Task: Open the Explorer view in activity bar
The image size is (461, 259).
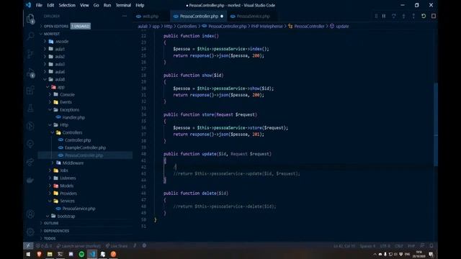Action: pos(30,19)
